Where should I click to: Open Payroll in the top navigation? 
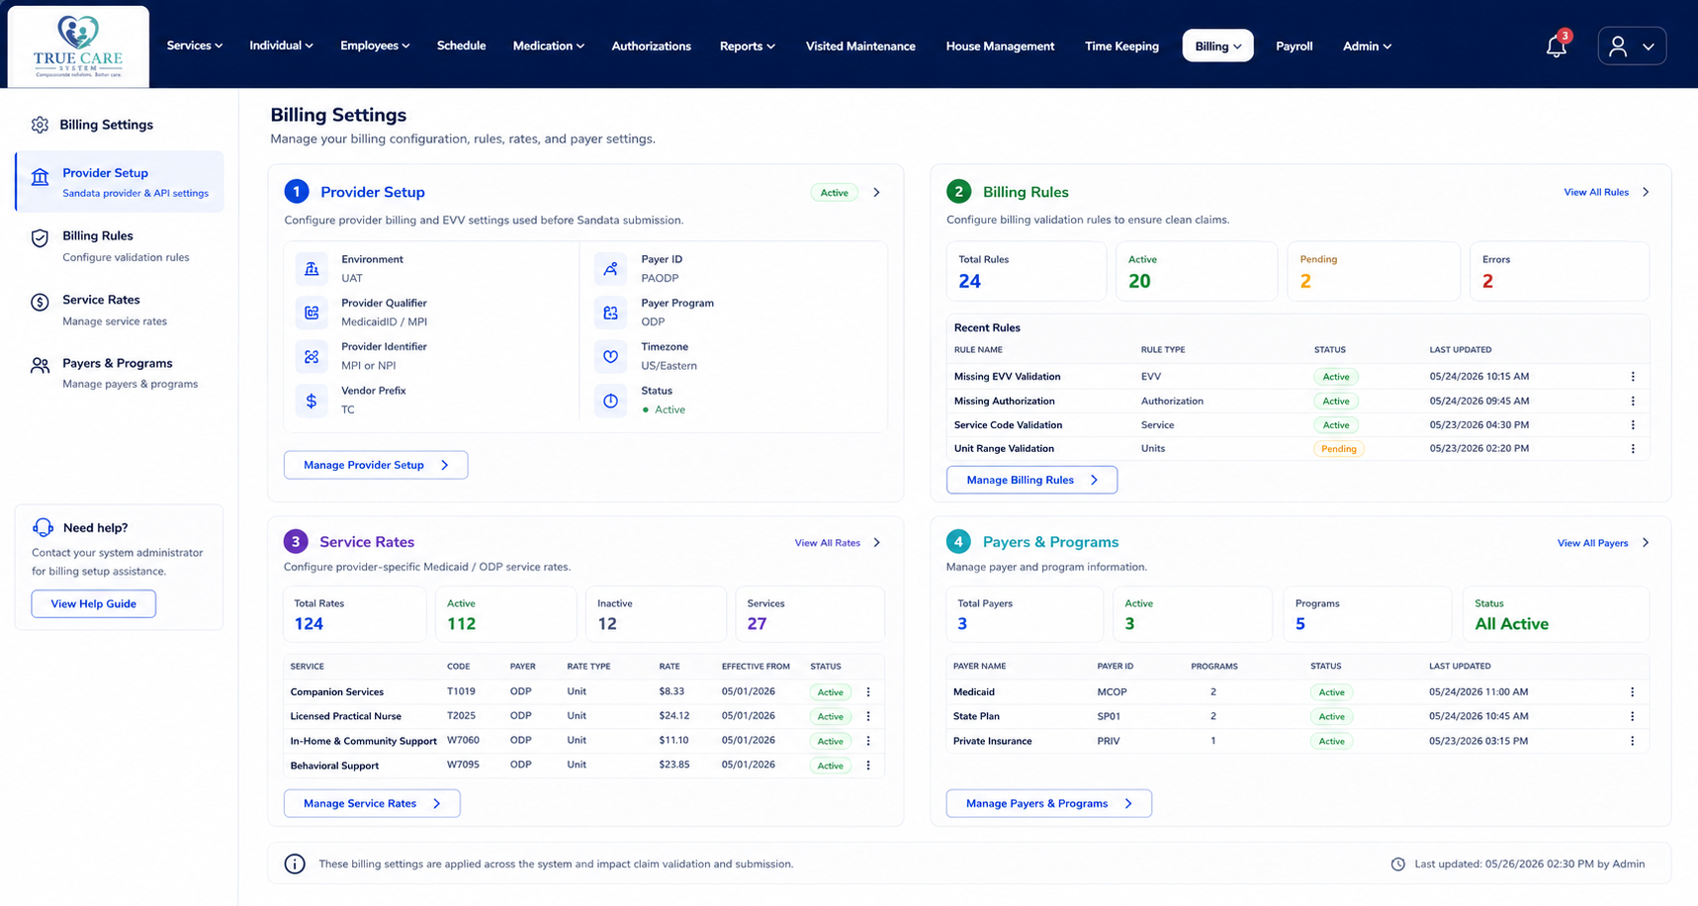(x=1295, y=45)
